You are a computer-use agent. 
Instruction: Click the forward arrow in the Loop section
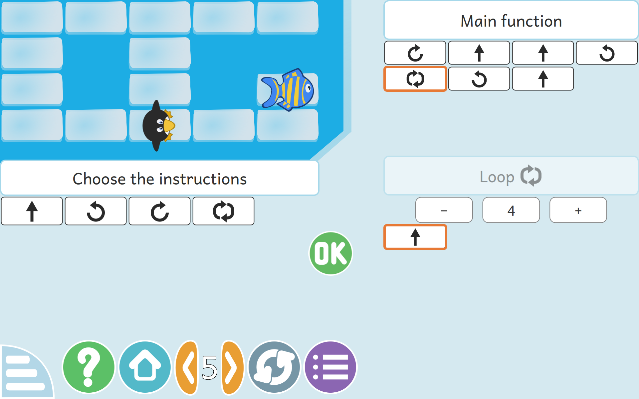point(414,236)
